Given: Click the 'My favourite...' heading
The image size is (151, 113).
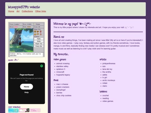Looking at the screenshot, I should (61, 54).
